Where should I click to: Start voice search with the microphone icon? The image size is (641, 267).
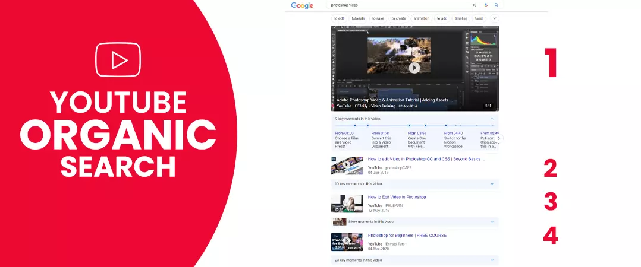click(486, 5)
